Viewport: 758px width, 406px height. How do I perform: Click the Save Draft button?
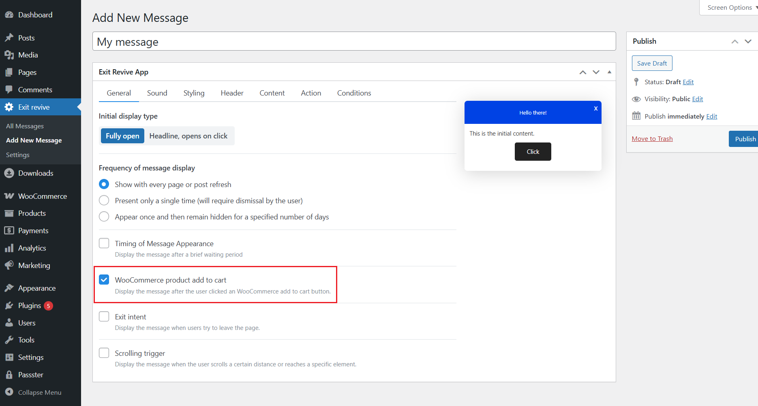(652, 63)
